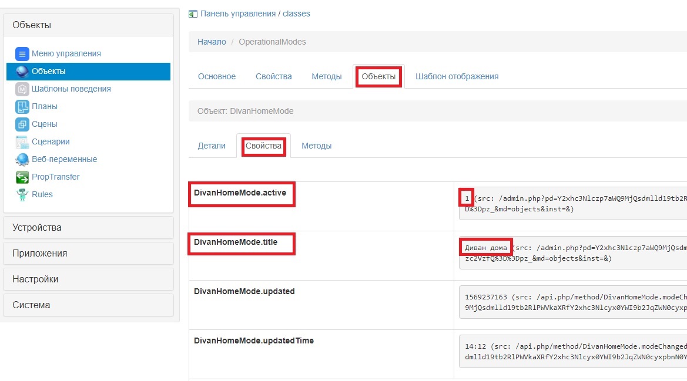Click the DivanHomeMode.title property name

(236, 242)
